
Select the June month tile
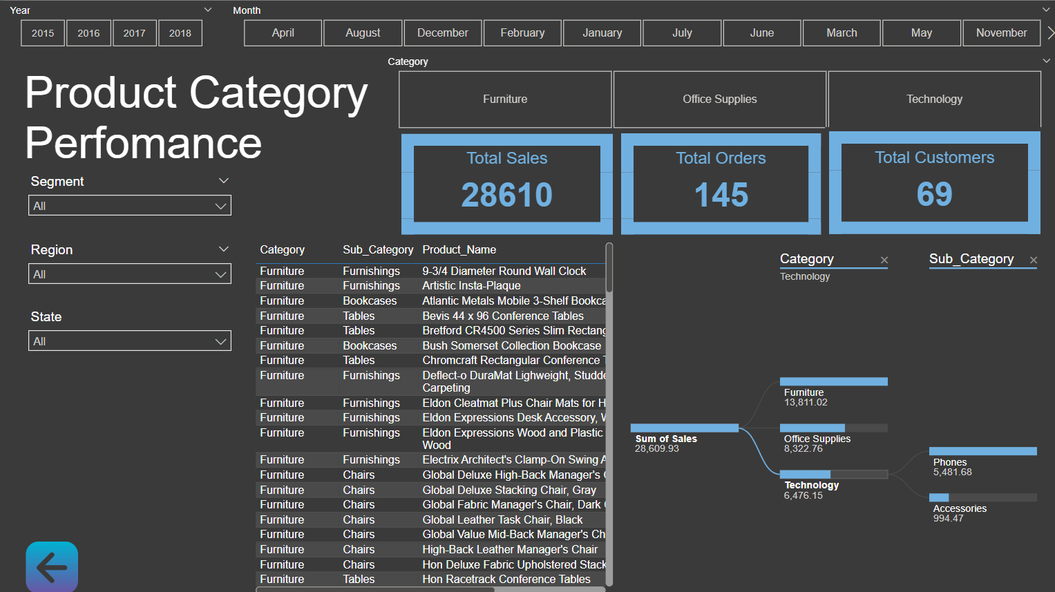point(762,33)
